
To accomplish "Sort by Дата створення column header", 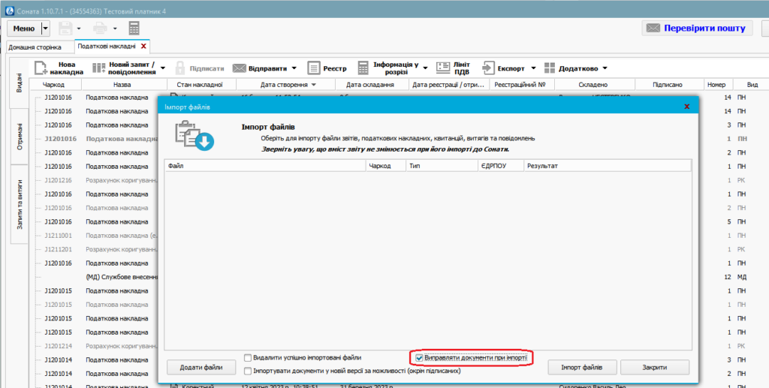I will (285, 85).
